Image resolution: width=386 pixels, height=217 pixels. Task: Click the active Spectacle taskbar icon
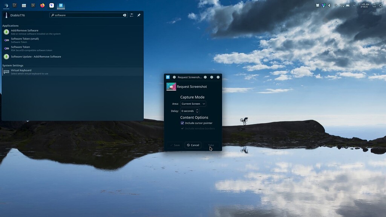(61, 5)
